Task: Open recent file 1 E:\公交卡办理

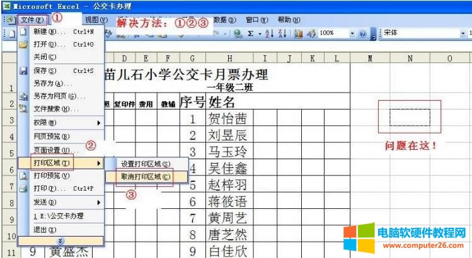Action: click(x=58, y=216)
